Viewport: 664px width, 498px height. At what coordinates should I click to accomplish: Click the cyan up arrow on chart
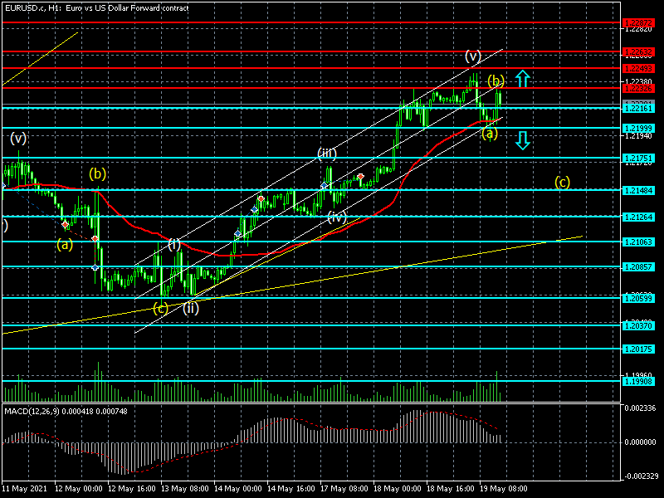[x=522, y=79]
